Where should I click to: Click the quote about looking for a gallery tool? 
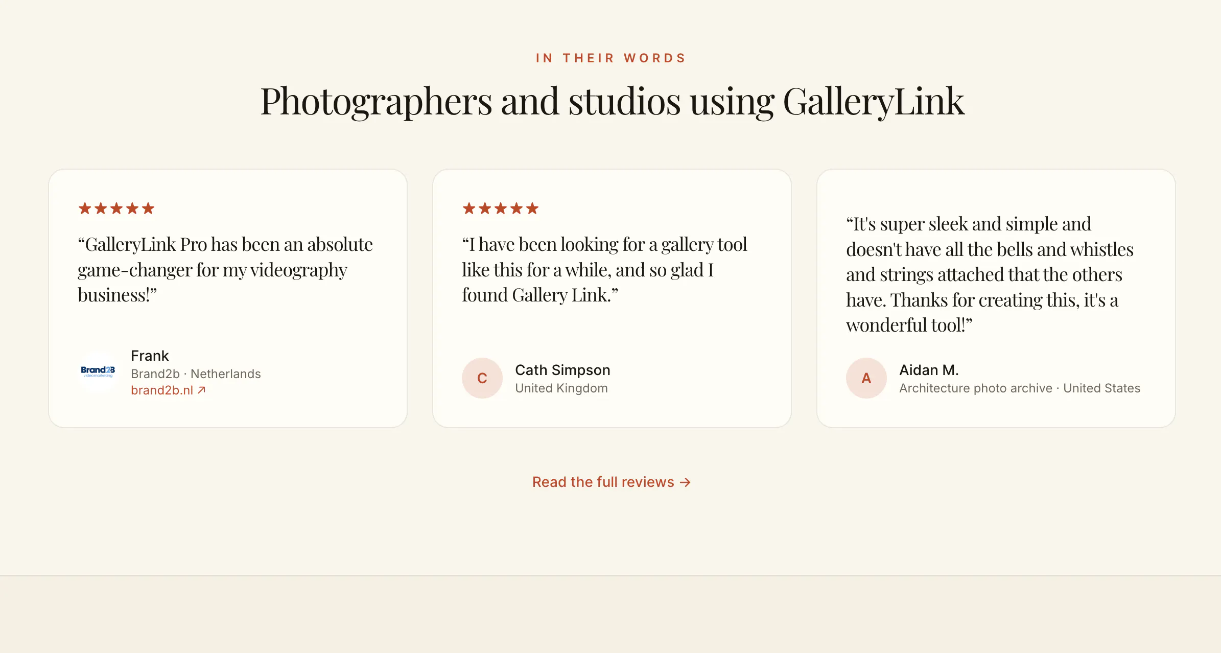click(x=604, y=270)
